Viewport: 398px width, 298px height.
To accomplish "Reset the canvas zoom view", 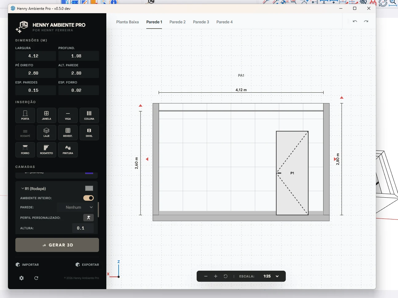I will point(226,276).
